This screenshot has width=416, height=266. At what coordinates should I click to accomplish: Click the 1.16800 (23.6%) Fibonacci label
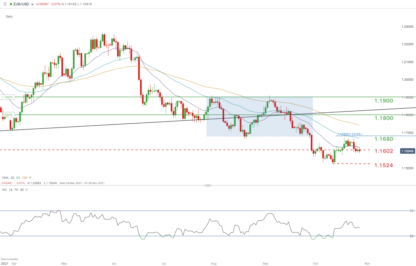(350, 134)
